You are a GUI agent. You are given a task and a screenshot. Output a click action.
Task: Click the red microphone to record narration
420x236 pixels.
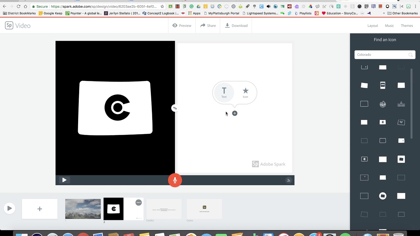(x=175, y=180)
